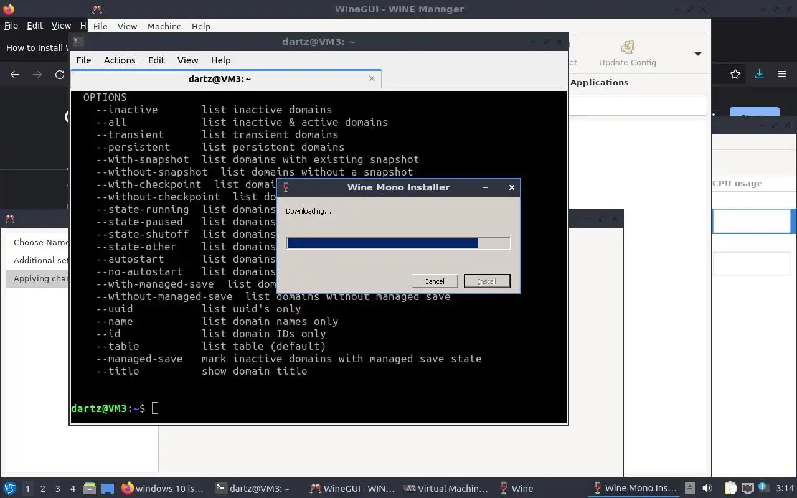Open WineGUI File menu next to View
This screenshot has width=797, height=498.
click(x=100, y=26)
